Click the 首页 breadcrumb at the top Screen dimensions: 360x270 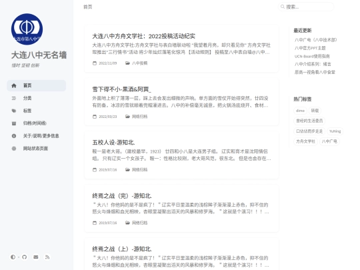(x=88, y=7)
